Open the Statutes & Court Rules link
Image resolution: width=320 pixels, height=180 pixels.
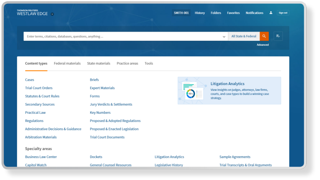coord(42,96)
